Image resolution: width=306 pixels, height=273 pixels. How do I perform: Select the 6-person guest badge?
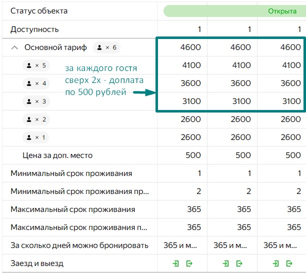tap(106, 47)
